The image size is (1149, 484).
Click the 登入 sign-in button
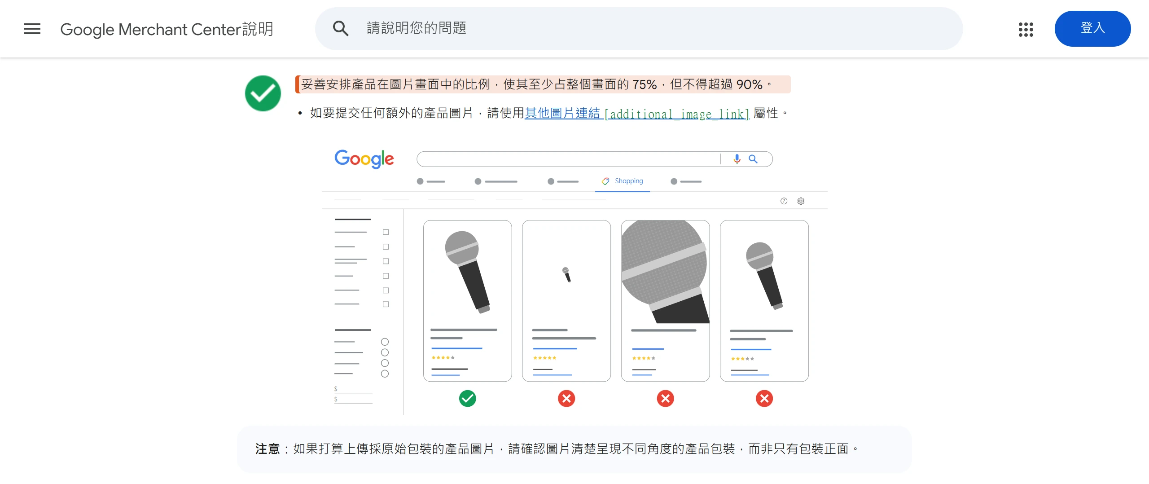(x=1092, y=29)
